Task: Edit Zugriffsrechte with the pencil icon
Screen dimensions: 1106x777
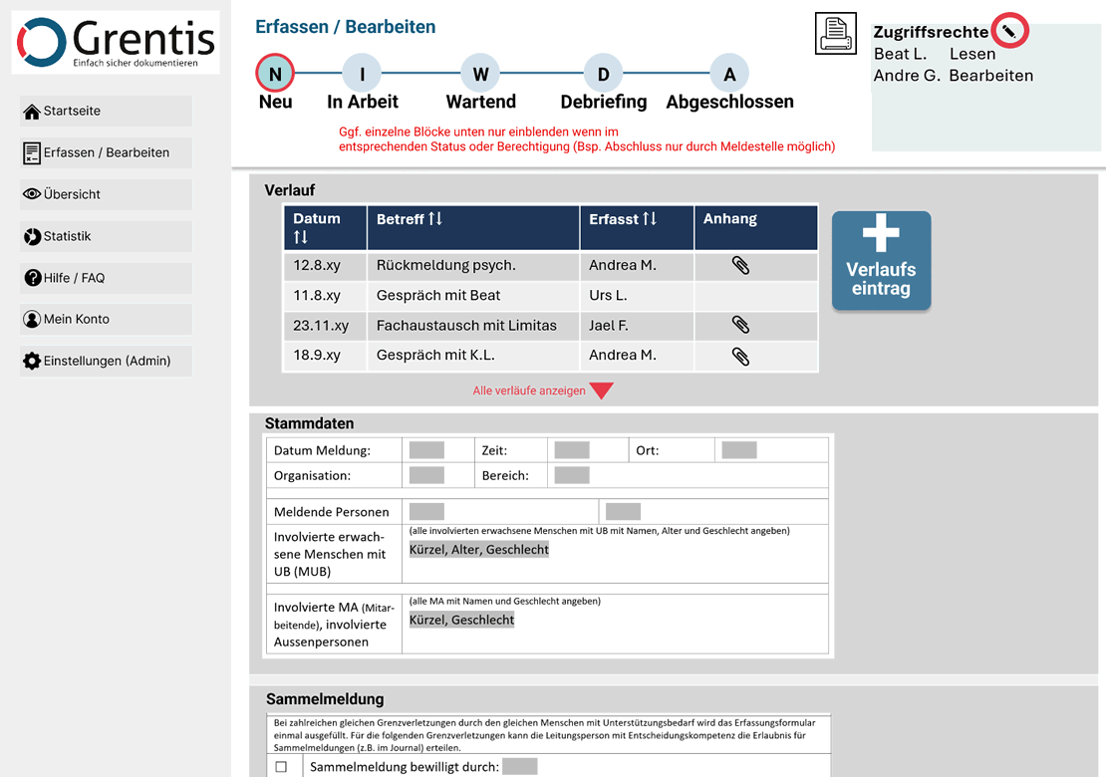Action: click(1010, 32)
